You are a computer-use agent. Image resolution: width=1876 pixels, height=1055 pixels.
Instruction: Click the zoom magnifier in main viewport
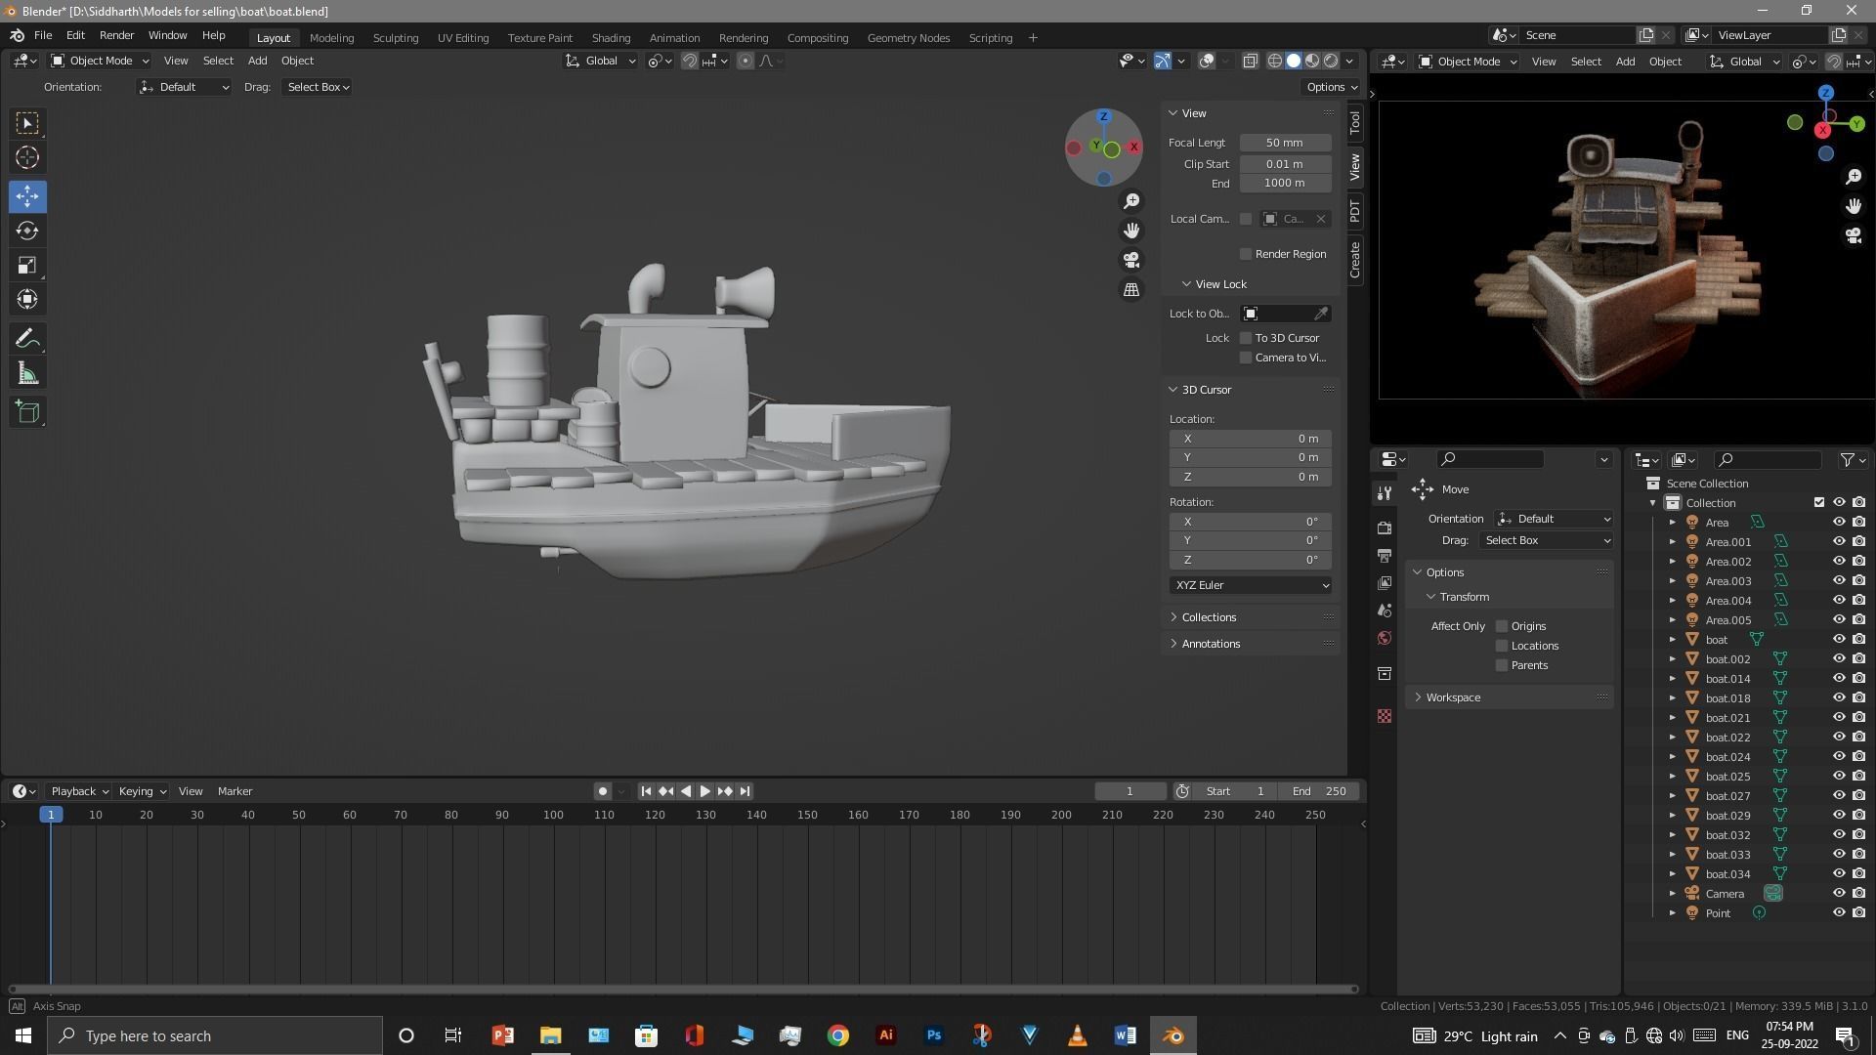(1131, 201)
